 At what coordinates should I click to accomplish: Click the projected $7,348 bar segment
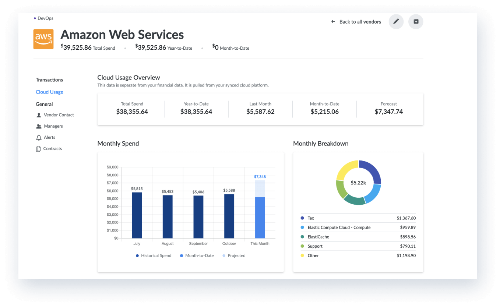pos(260,188)
